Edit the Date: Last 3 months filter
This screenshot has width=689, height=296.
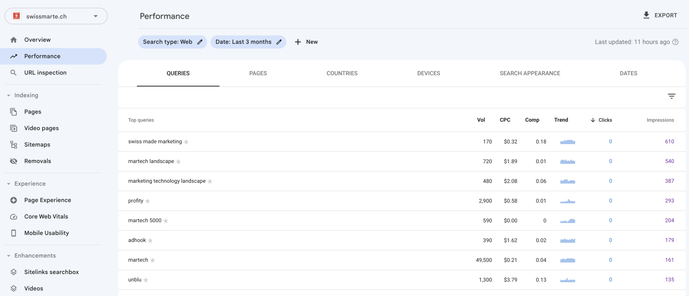248,42
